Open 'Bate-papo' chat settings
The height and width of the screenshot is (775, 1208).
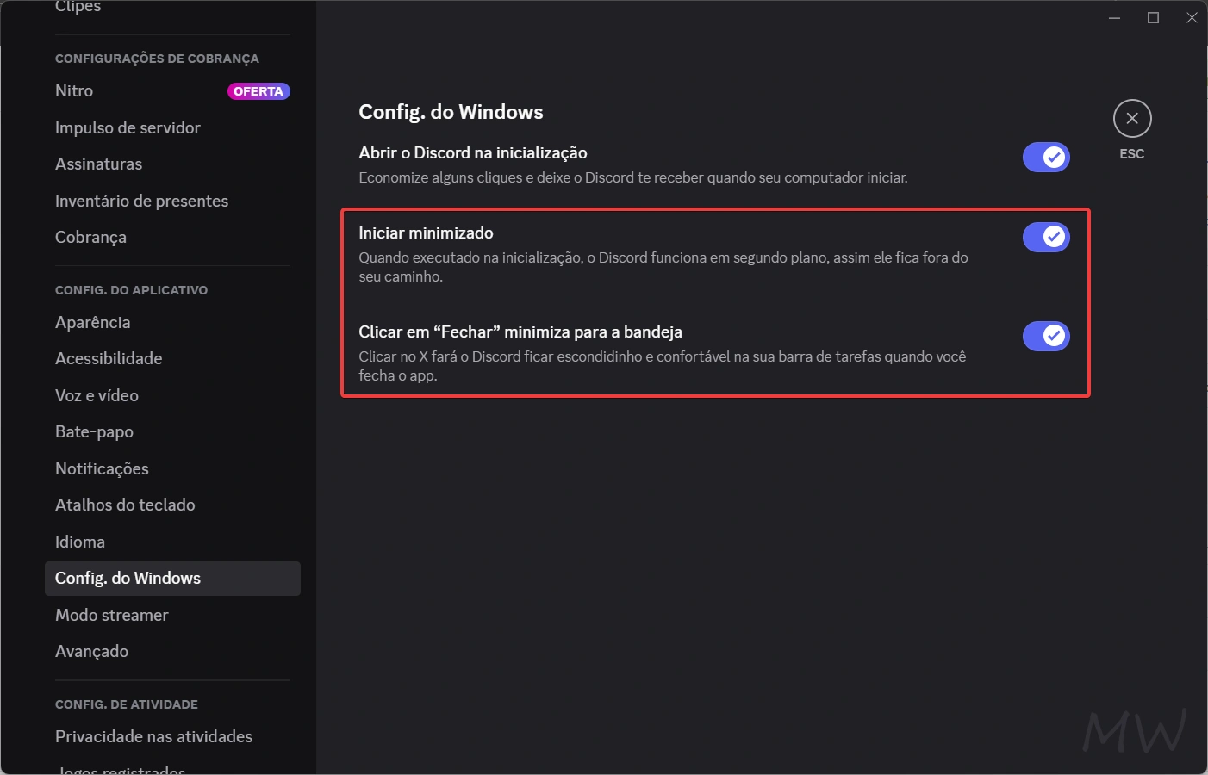(x=94, y=431)
